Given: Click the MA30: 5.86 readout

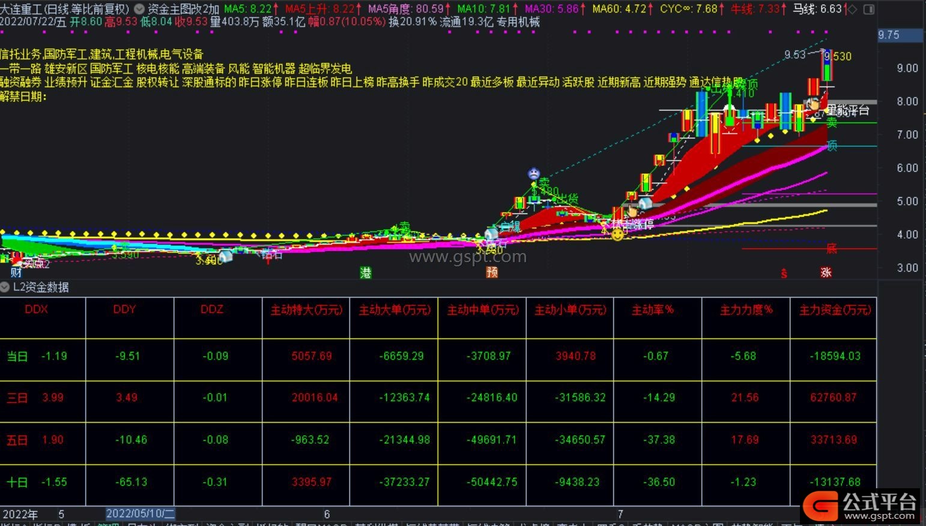Looking at the screenshot, I should click(x=554, y=9).
